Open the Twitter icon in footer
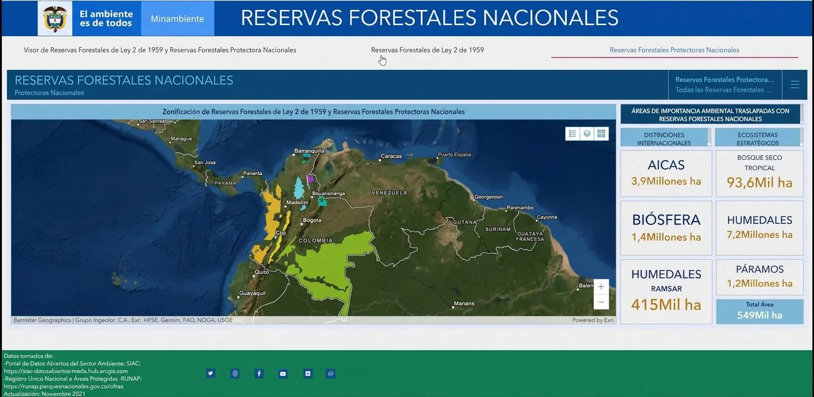The height and width of the screenshot is (397, 814). (x=210, y=373)
